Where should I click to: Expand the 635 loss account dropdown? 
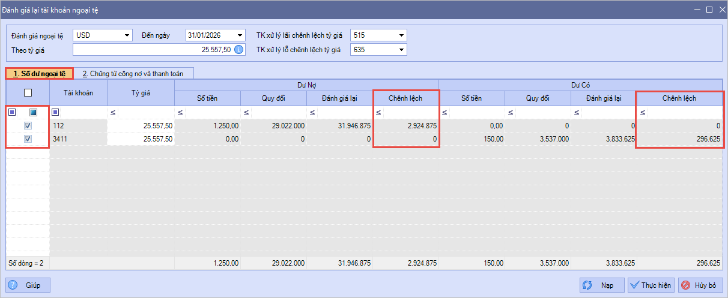pos(401,50)
